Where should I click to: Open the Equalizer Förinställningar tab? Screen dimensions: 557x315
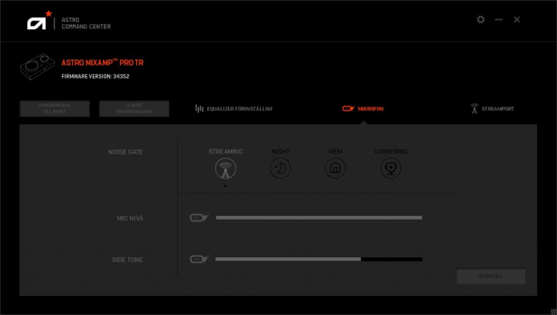[x=234, y=109]
